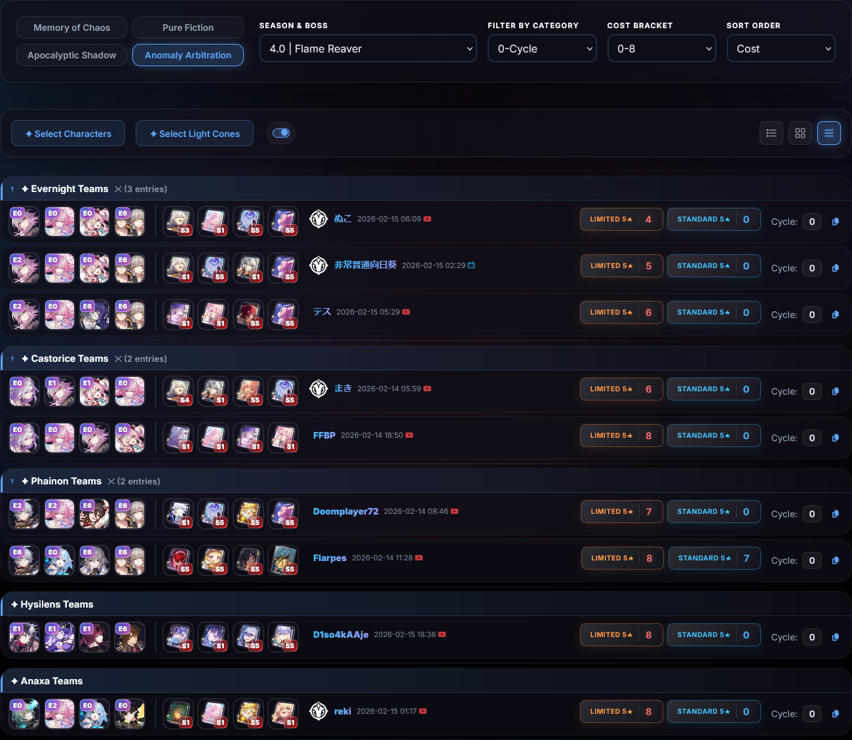Switch to list view icon
The height and width of the screenshot is (740, 852).
coord(771,133)
